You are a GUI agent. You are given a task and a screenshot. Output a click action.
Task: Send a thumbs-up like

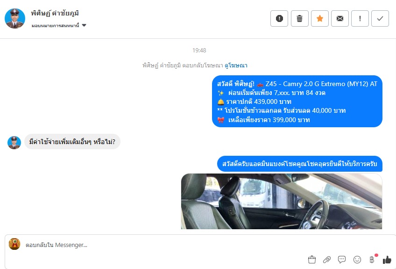pyautogui.click(x=387, y=259)
